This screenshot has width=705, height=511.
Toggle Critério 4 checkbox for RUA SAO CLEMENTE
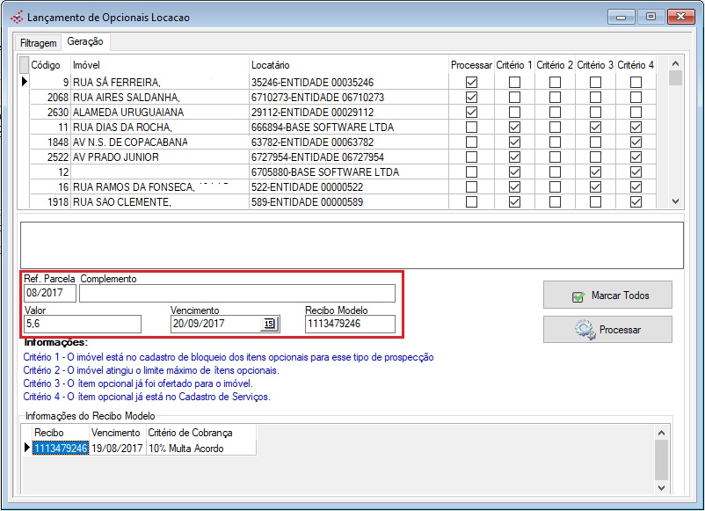point(636,202)
